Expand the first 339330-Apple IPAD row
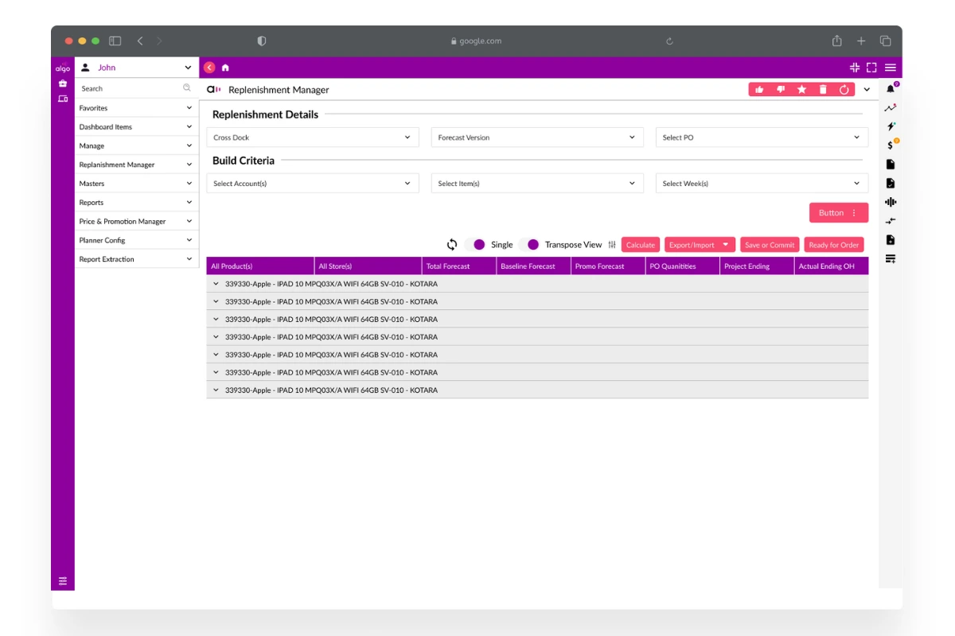The width and height of the screenshot is (955, 636). pyautogui.click(x=216, y=284)
